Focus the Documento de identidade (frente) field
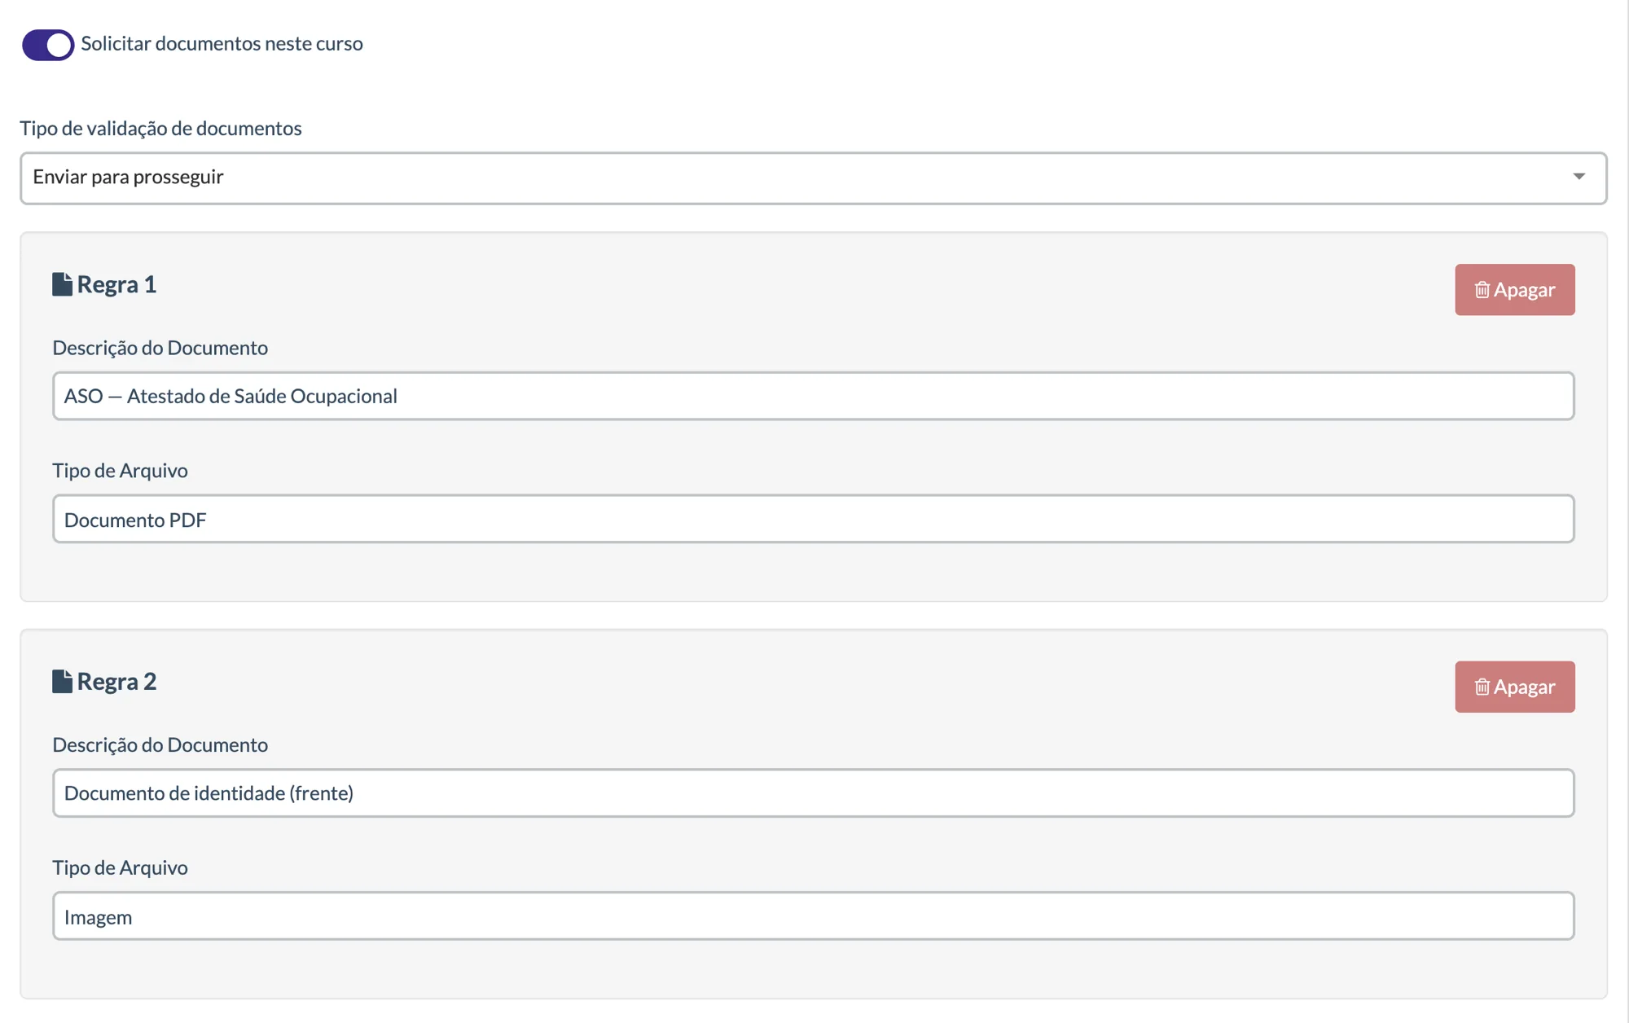 click(813, 792)
